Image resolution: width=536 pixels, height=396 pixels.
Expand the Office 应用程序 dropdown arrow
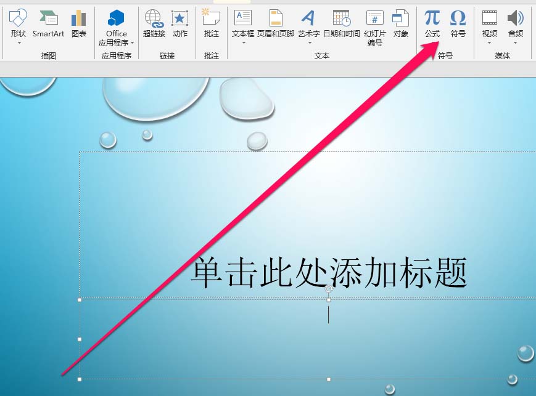click(x=132, y=43)
